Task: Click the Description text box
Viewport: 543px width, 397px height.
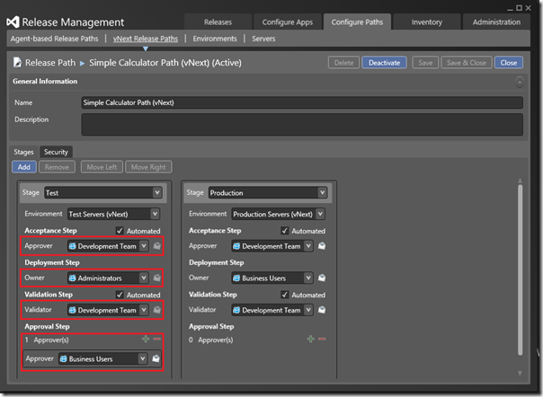Action: tap(302, 124)
